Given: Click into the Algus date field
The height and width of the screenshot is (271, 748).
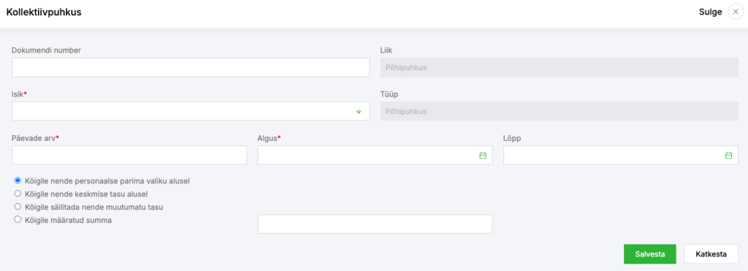Looking at the screenshot, I should [375, 155].
